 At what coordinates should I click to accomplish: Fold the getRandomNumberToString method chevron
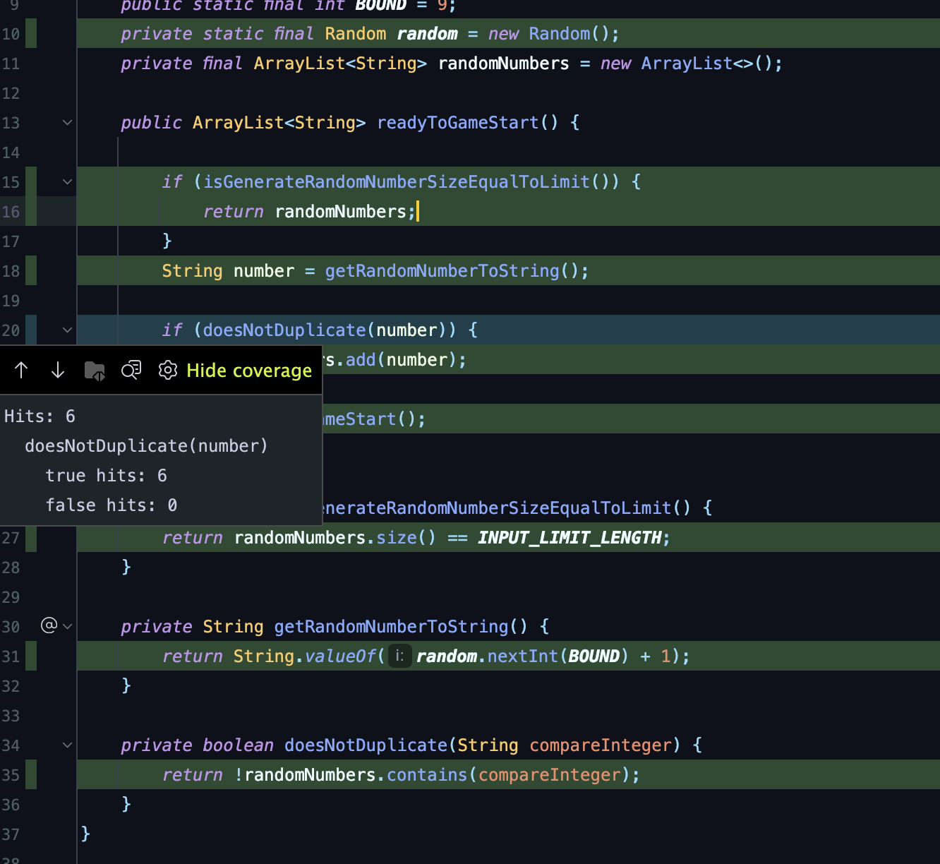click(x=67, y=626)
